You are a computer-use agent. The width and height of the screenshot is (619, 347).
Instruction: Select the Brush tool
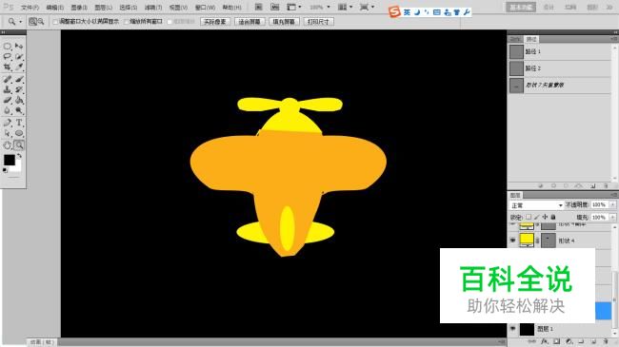pos(18,79)
